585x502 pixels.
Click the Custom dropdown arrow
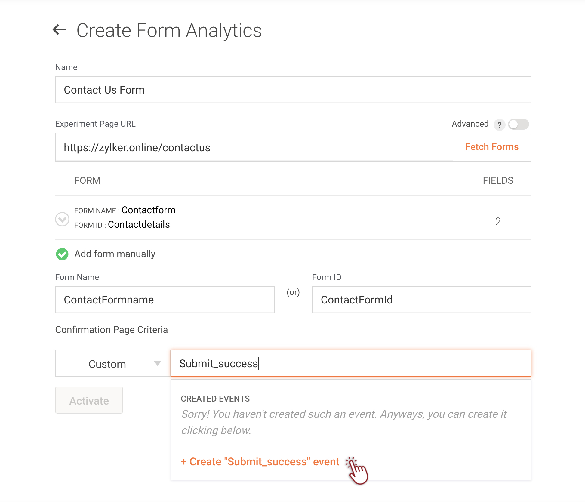point(157,363)
